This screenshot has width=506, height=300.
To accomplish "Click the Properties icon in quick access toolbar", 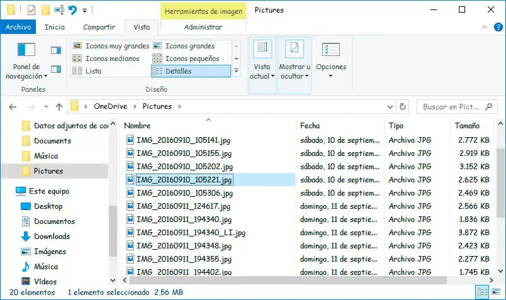I will pos(31,10).
